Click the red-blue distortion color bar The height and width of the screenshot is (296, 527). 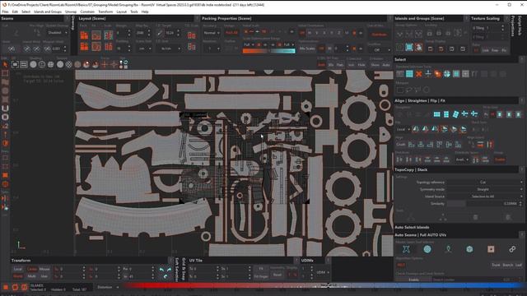pyautogui.click(x=323, y=285)
